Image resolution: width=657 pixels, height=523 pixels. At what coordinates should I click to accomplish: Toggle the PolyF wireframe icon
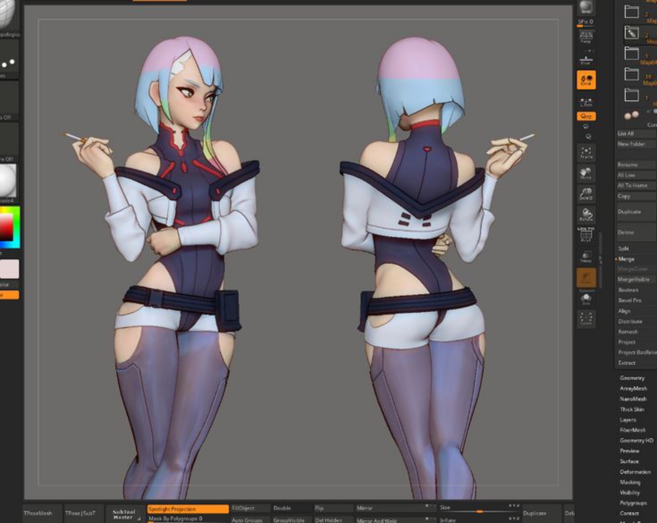pyautogui.click(x=586, y=235)
